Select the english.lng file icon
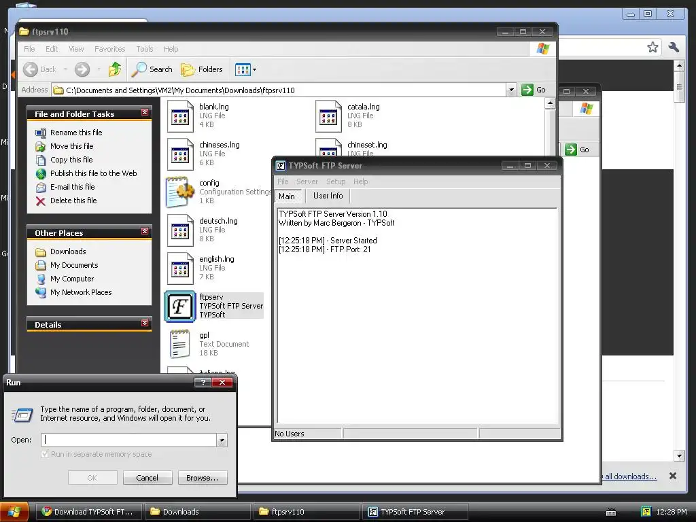The image size is (696, 522). pos(180,268)
